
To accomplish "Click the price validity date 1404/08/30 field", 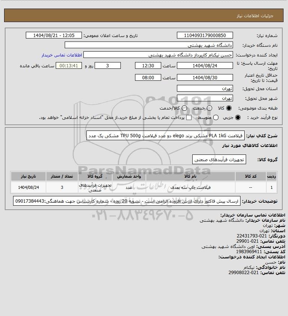I will point(205,77).
